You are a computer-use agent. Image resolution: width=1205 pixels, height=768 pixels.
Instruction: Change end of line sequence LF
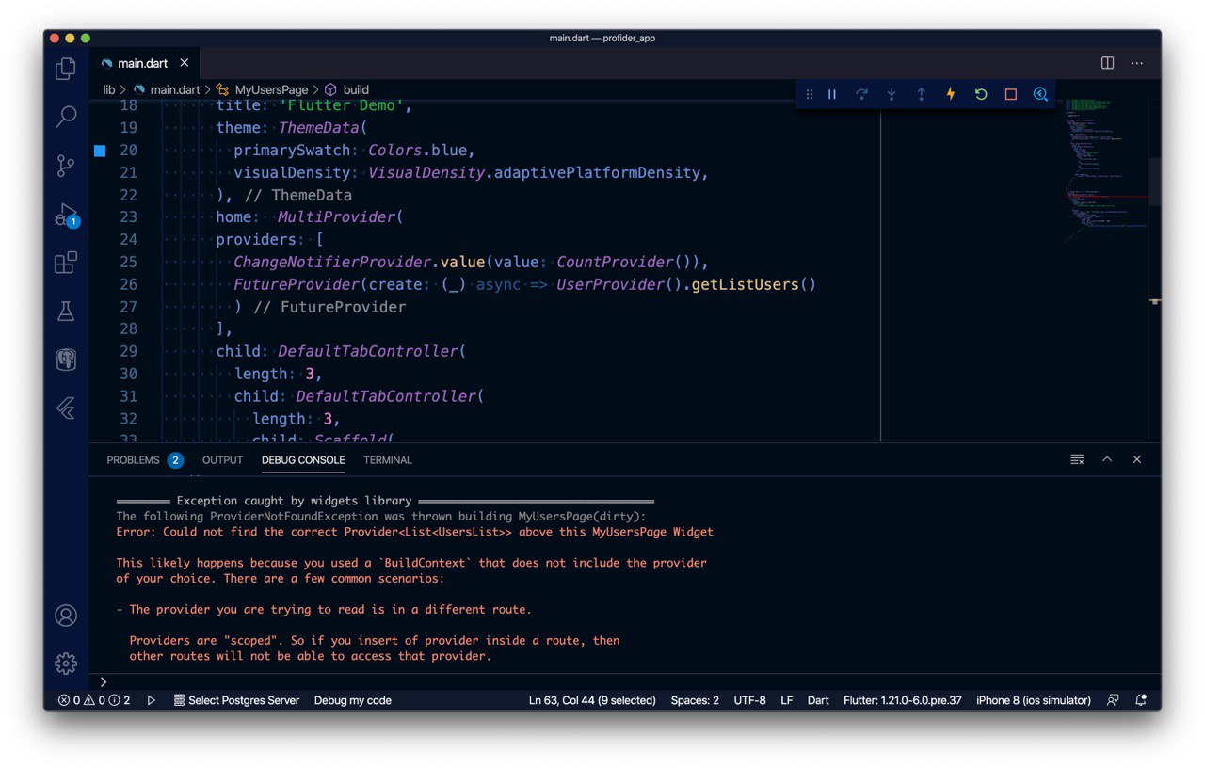click(786, 700)
